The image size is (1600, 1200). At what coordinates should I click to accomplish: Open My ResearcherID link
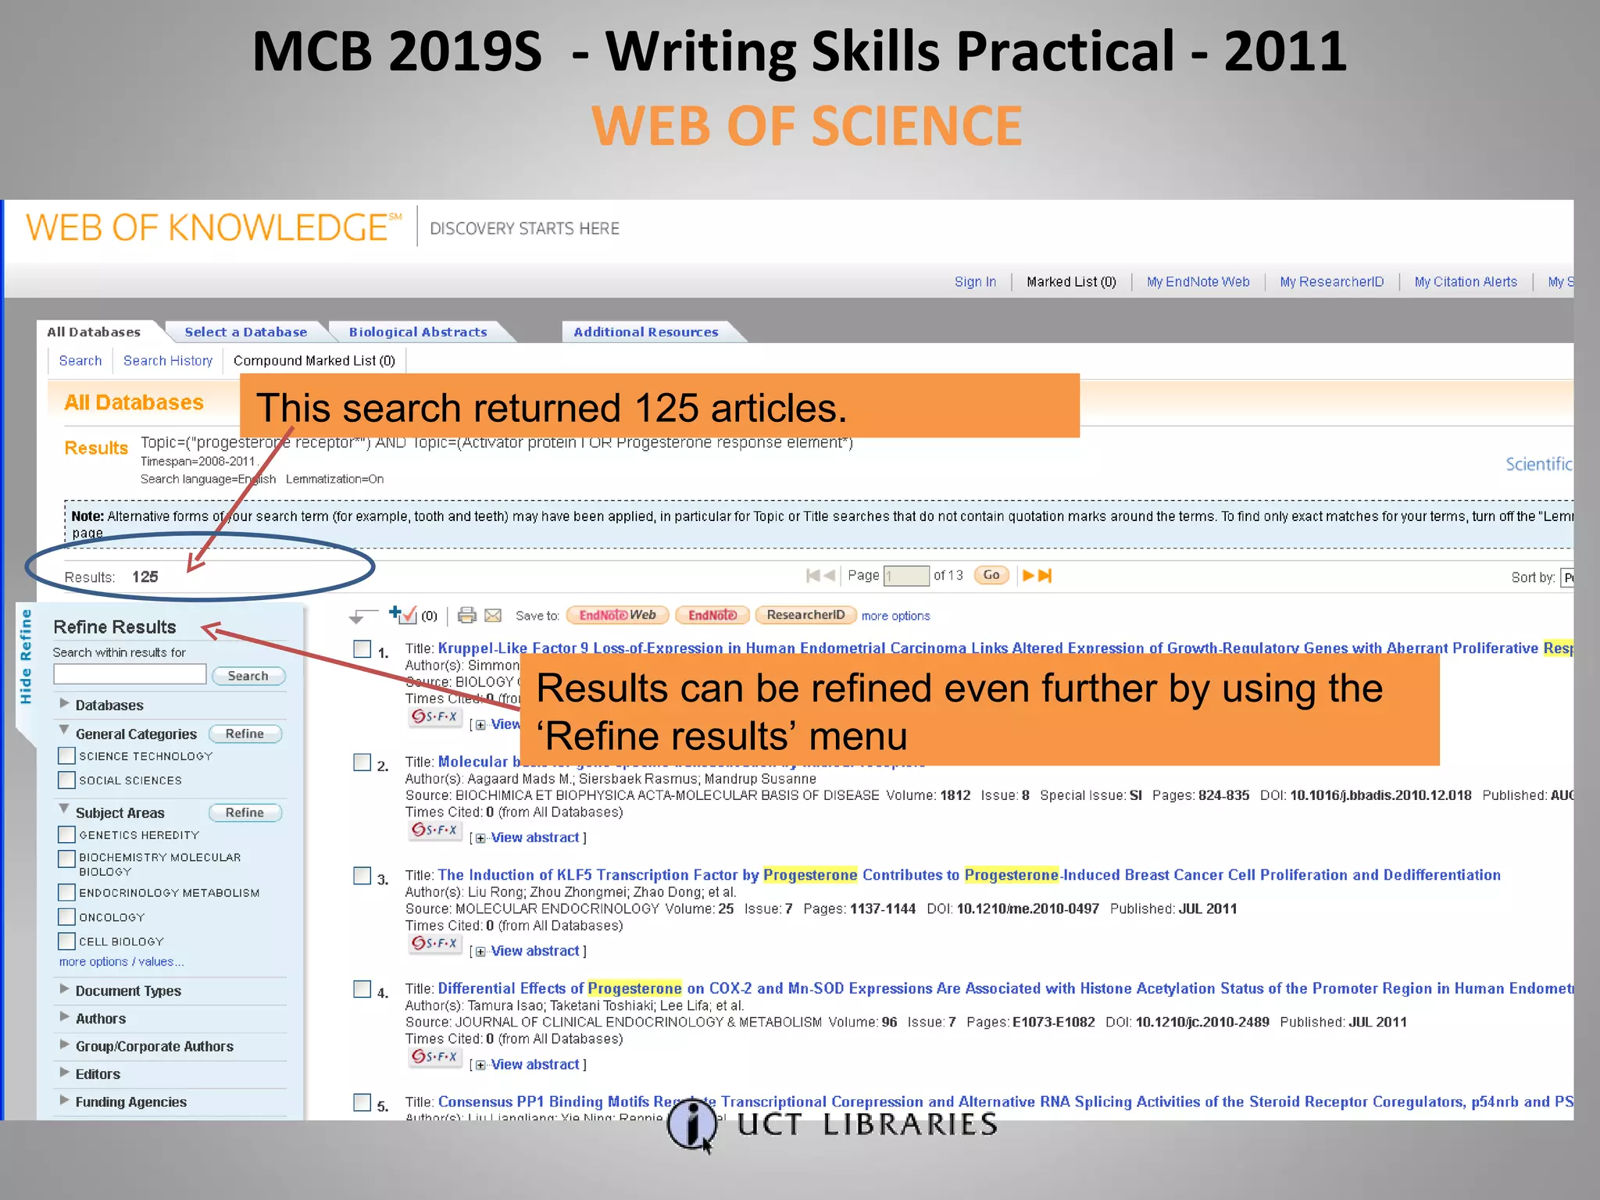1331,282
